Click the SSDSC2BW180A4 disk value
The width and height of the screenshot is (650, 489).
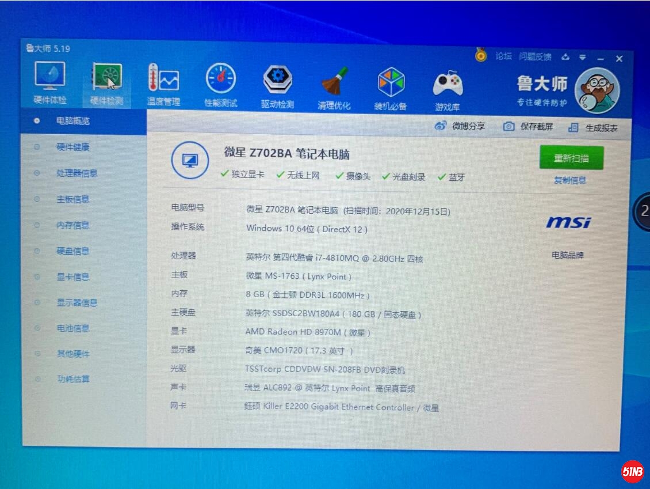(333, 314)
